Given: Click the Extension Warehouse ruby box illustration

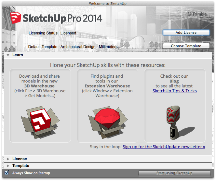Looking at the screenshot, I should click(x=108, y=123).
